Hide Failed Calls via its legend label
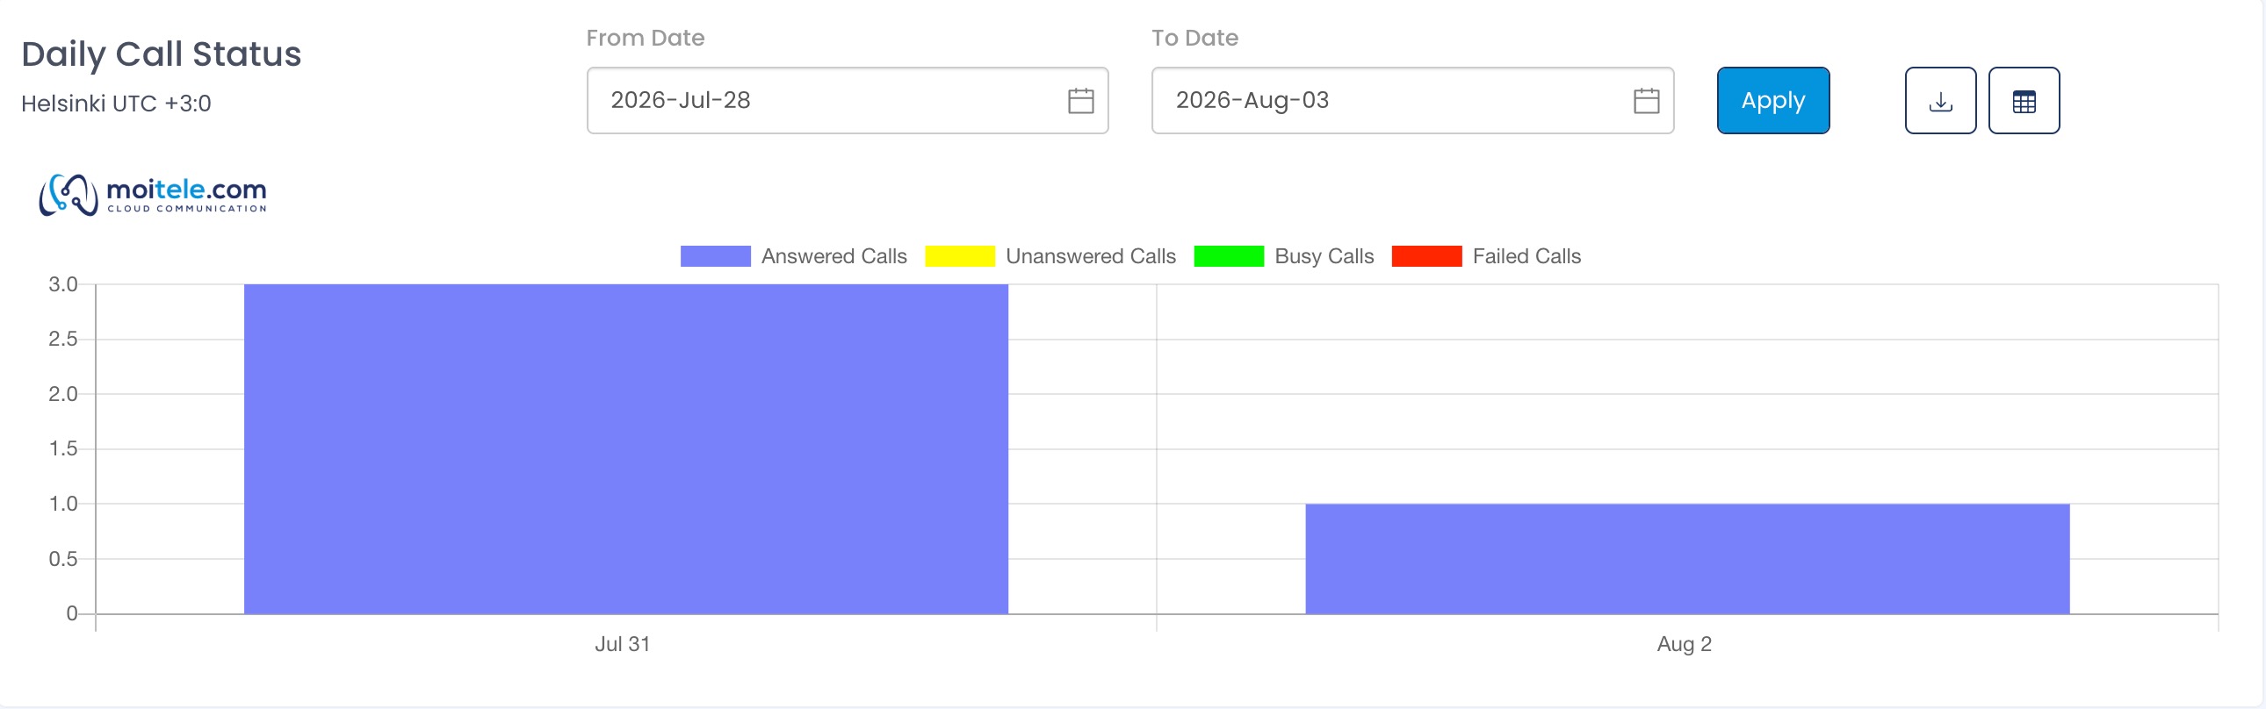Screen dimensions: 2266x709 [x=1526, y=255]
